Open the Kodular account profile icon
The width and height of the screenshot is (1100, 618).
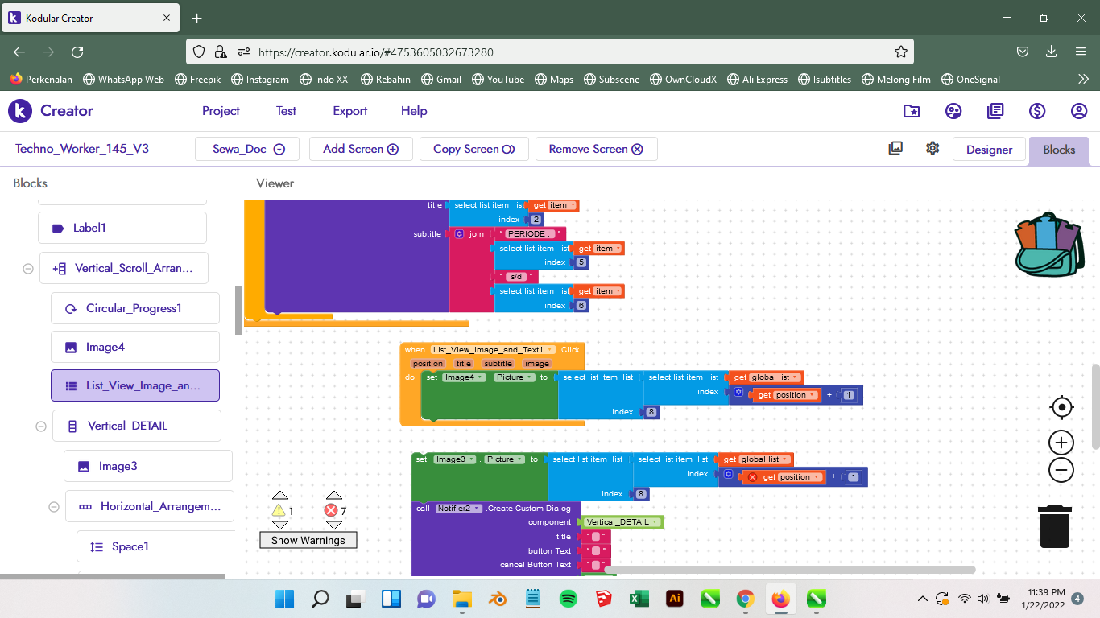pos(1079,111)
